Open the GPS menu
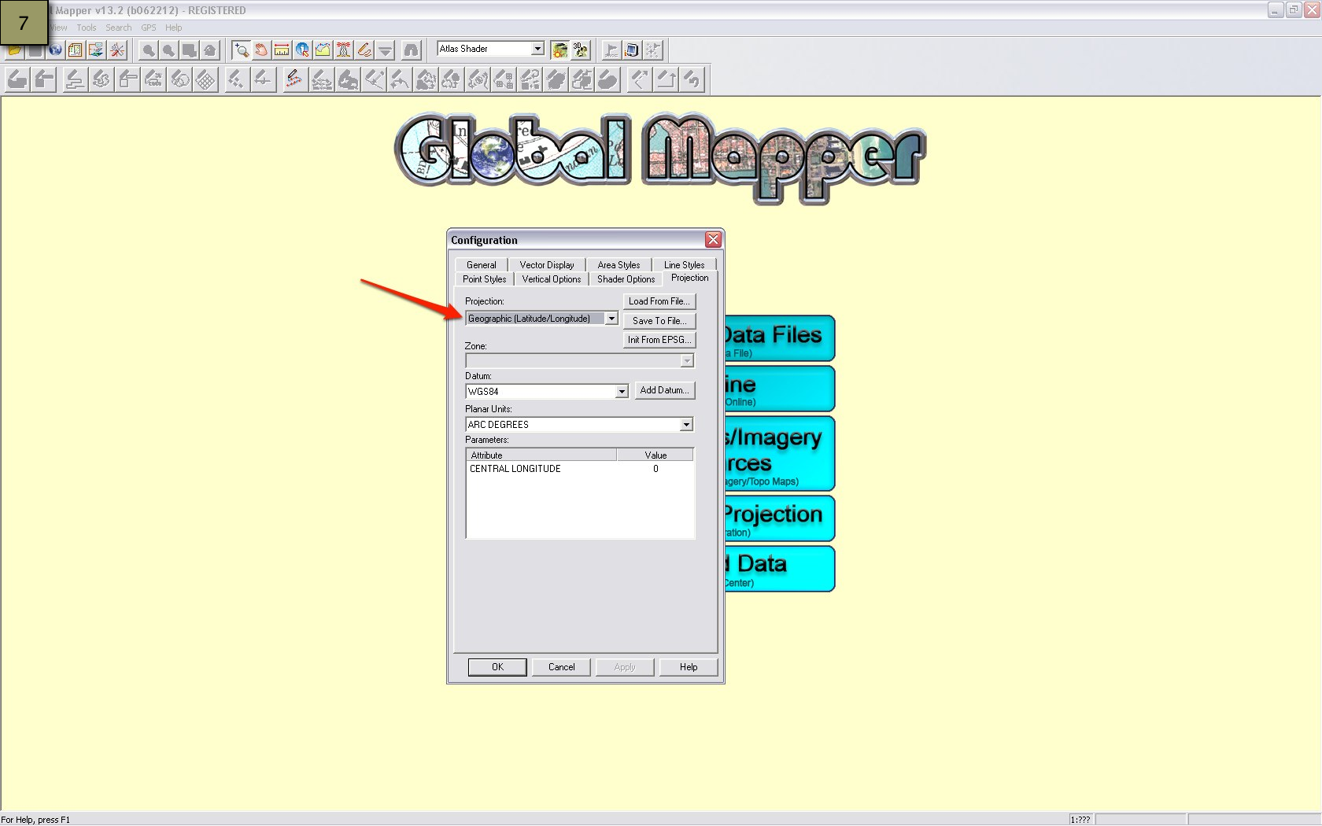Image resolution: width=1322 pixels, height=826 pixels. [149, 28]
